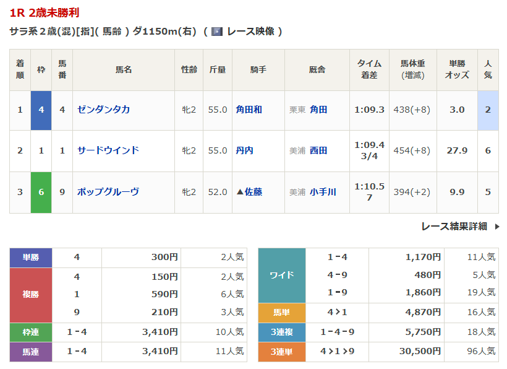Click horse name サードウインド
The image size is (507, 369).
(x=108, y=150)
